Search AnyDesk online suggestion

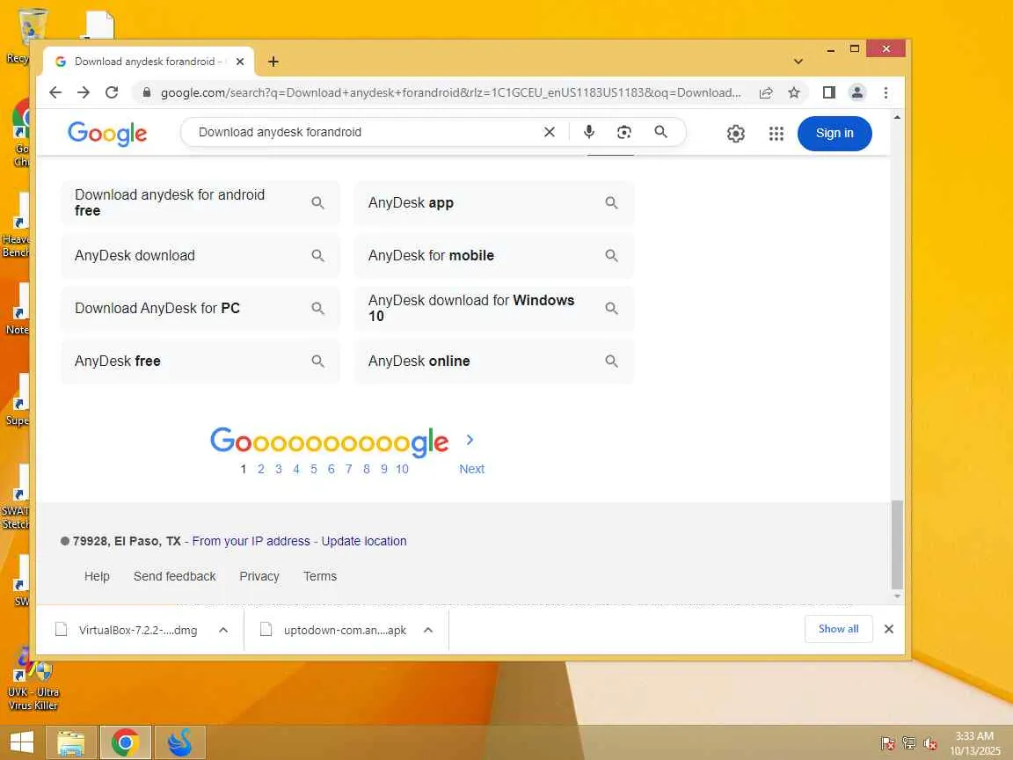[494, 361]
